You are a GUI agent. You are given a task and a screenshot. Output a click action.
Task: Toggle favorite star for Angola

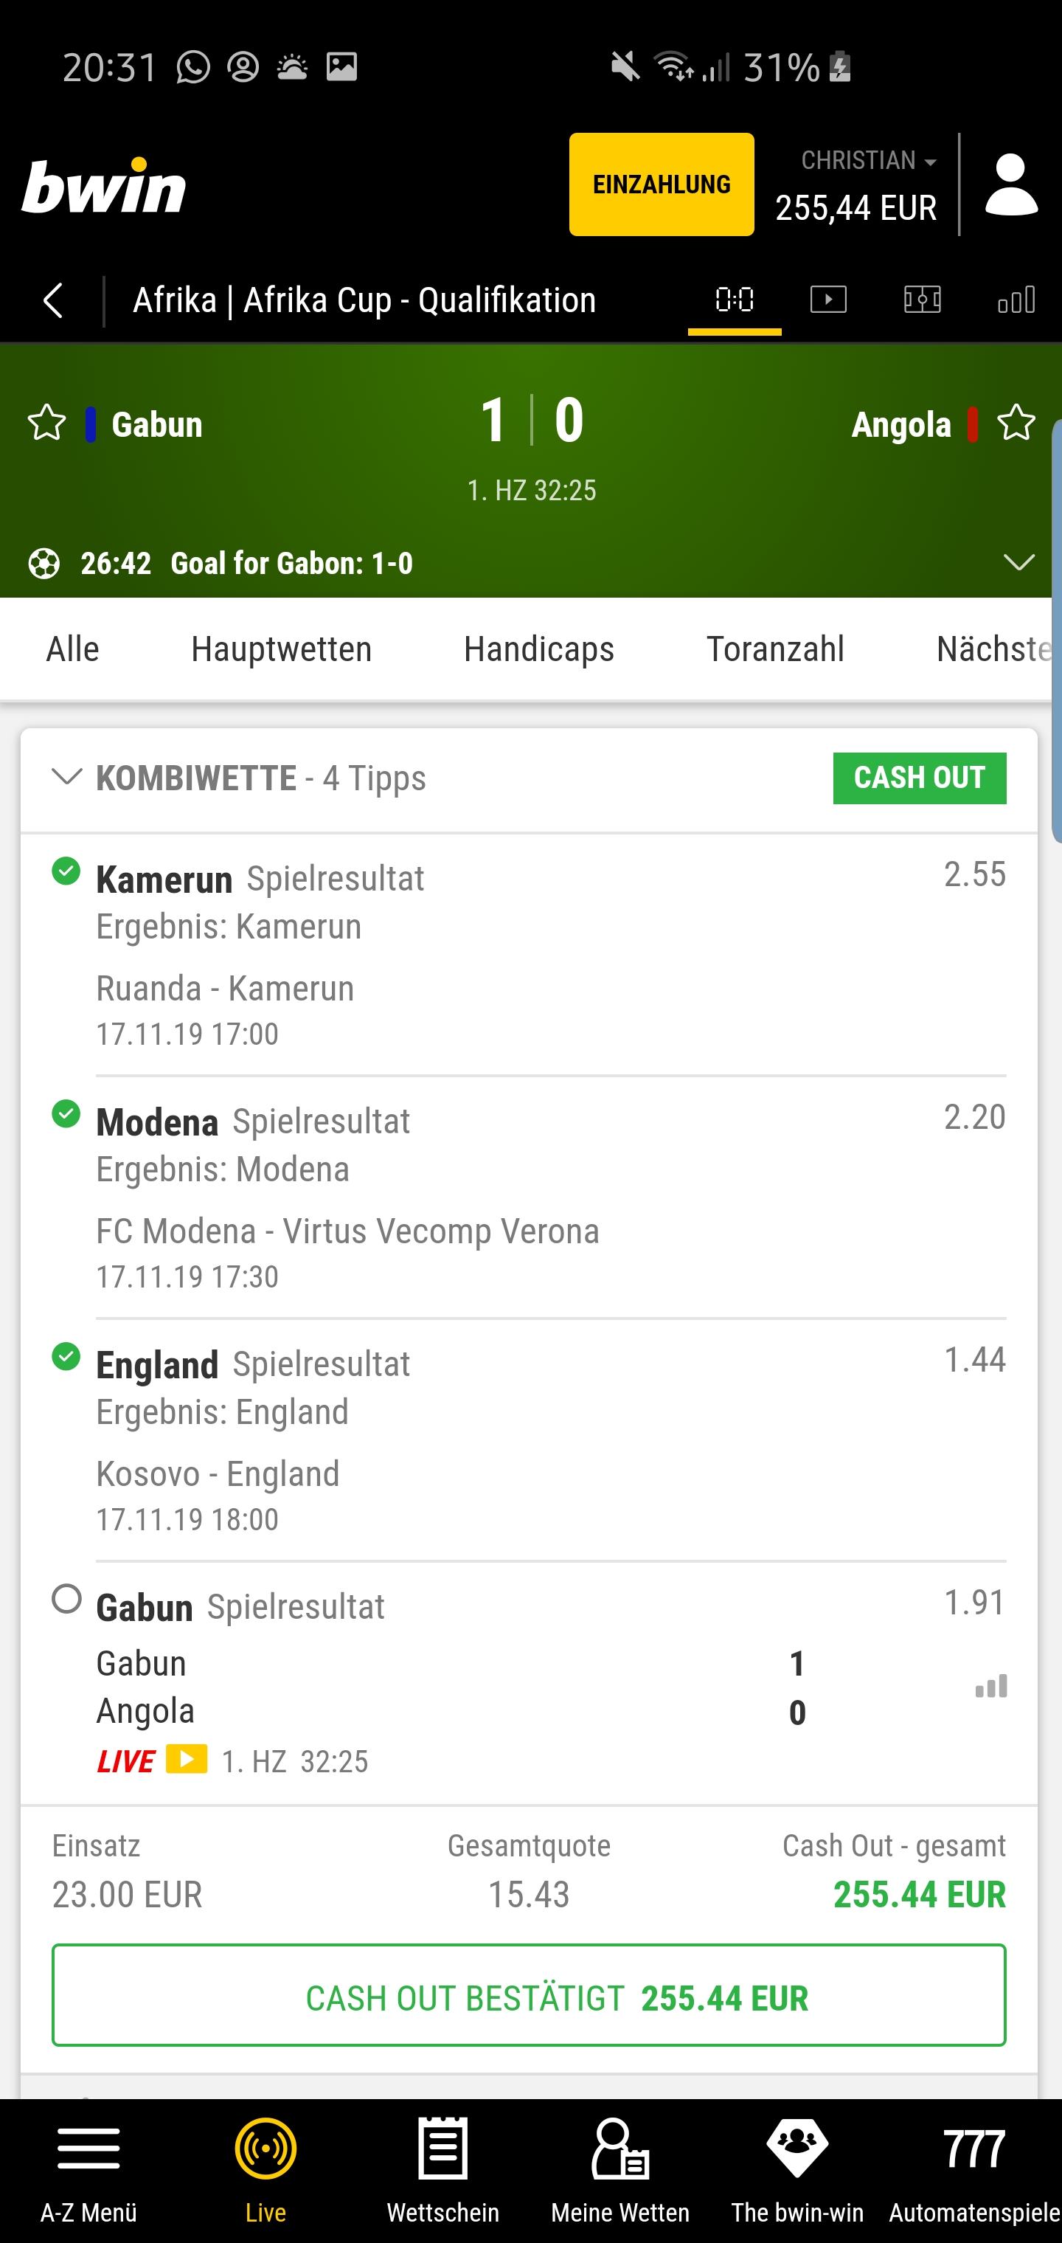pos(1016,424)
